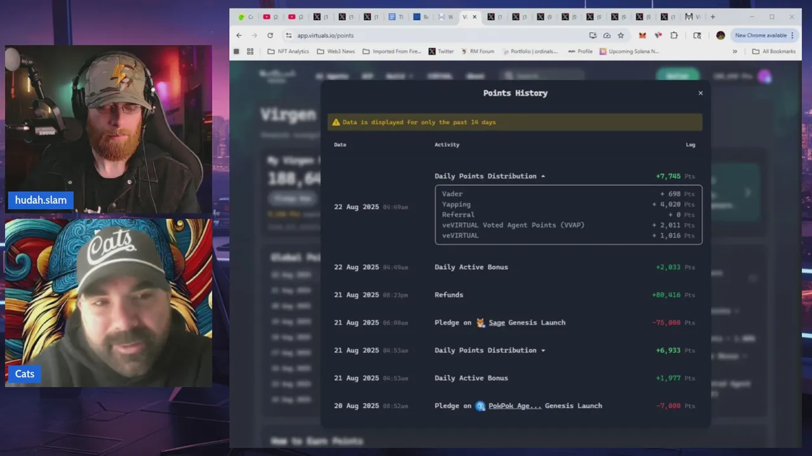This screenshot has width=812, height=456.
Task: Close the Points History dialog
Action: click(700, 93)
